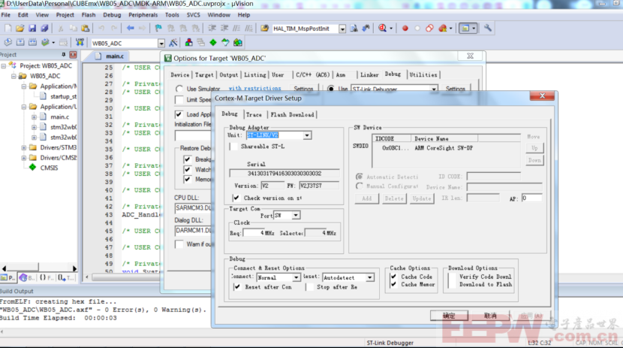Open the WB05_ADC target selector dropdown
This screenshot has width=623, height=348.
[x=161, y=43]
